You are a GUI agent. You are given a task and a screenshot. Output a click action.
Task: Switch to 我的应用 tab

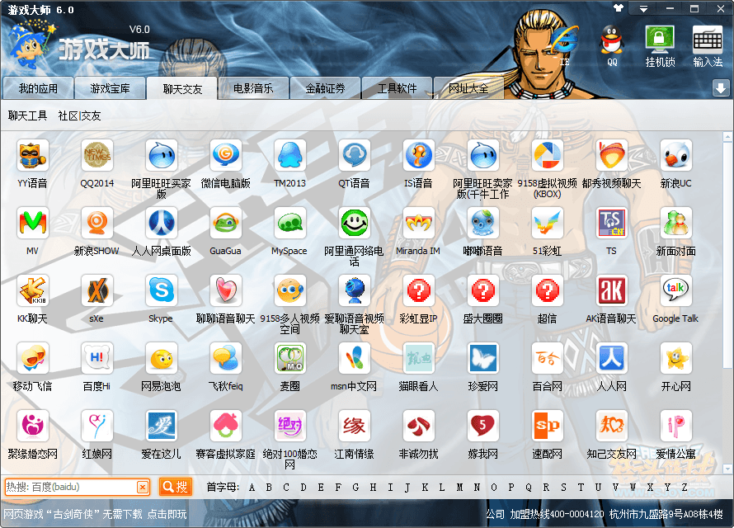point(38,88)
